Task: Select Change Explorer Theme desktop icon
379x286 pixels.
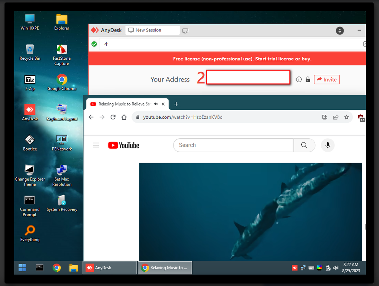Action: click(x=30, y=176)
